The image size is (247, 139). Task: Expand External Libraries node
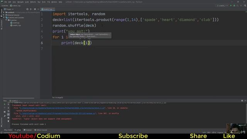click(x=4, y=15)
